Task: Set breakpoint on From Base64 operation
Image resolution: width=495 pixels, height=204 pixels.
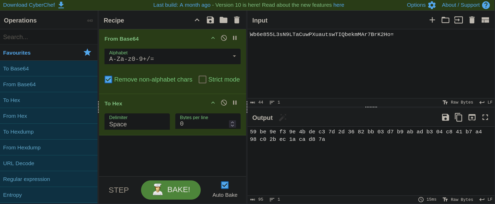Action: (x=235, y=38)
